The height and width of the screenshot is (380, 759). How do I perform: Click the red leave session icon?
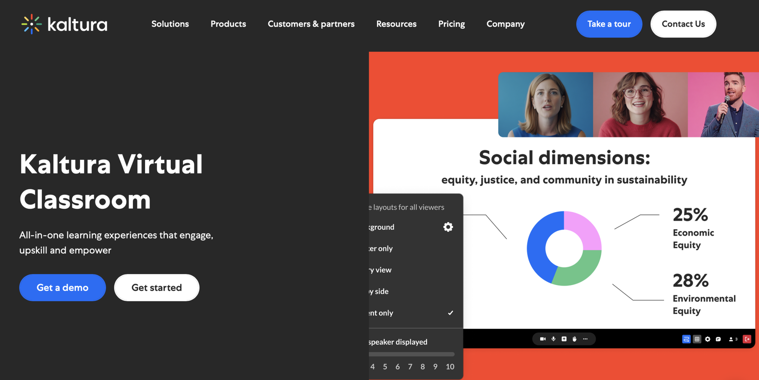pyautogui.click(x=747, y=339)
